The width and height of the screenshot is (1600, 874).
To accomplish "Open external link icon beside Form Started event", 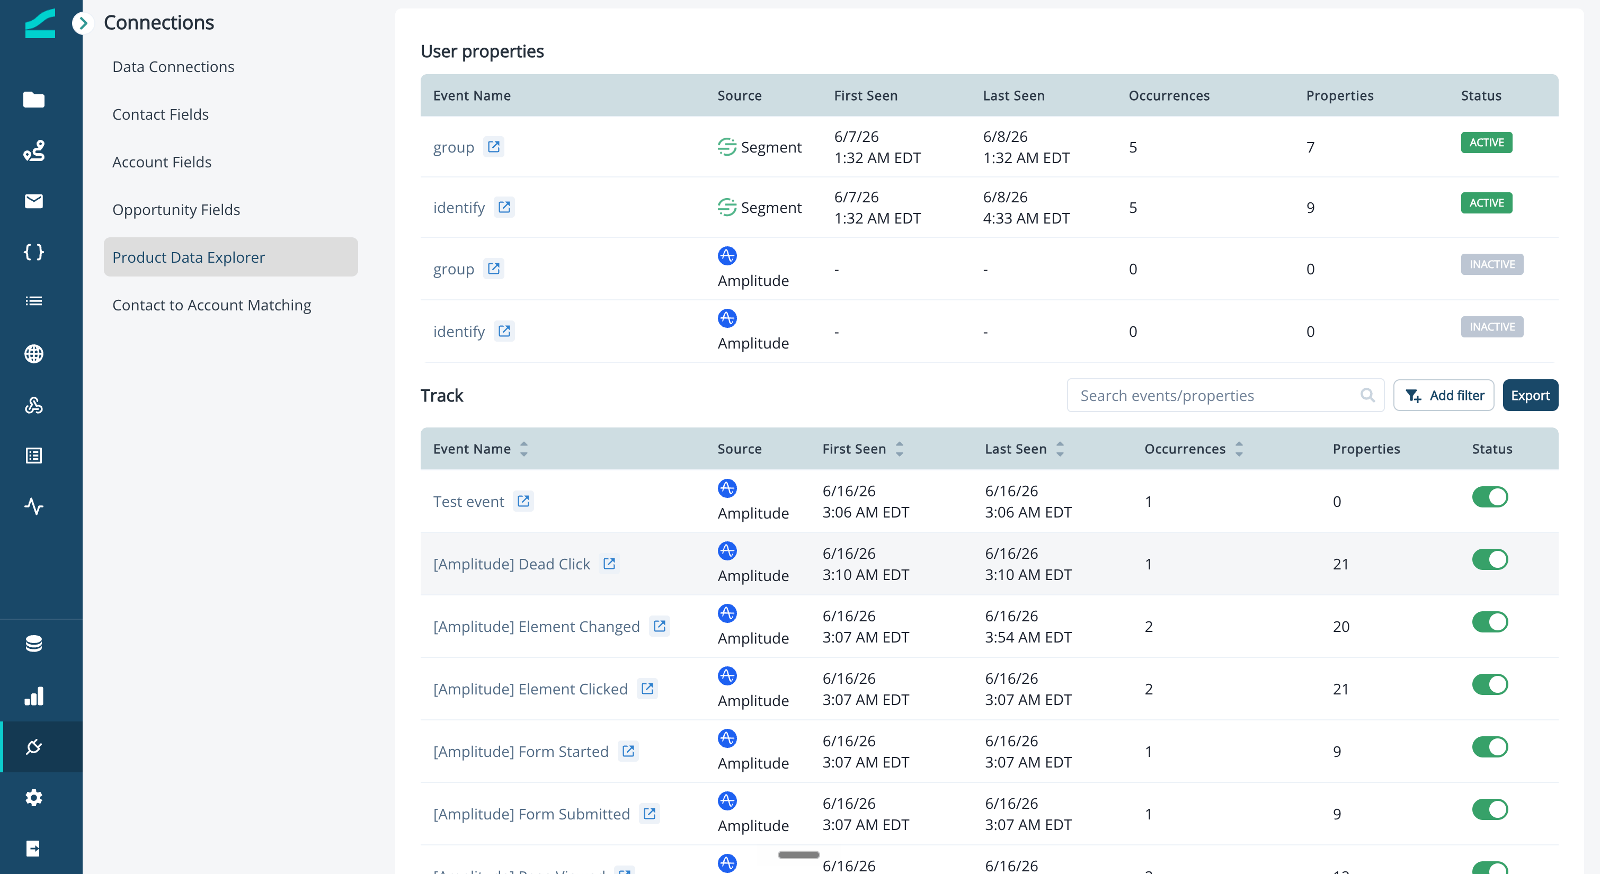I will click(628, 751).
